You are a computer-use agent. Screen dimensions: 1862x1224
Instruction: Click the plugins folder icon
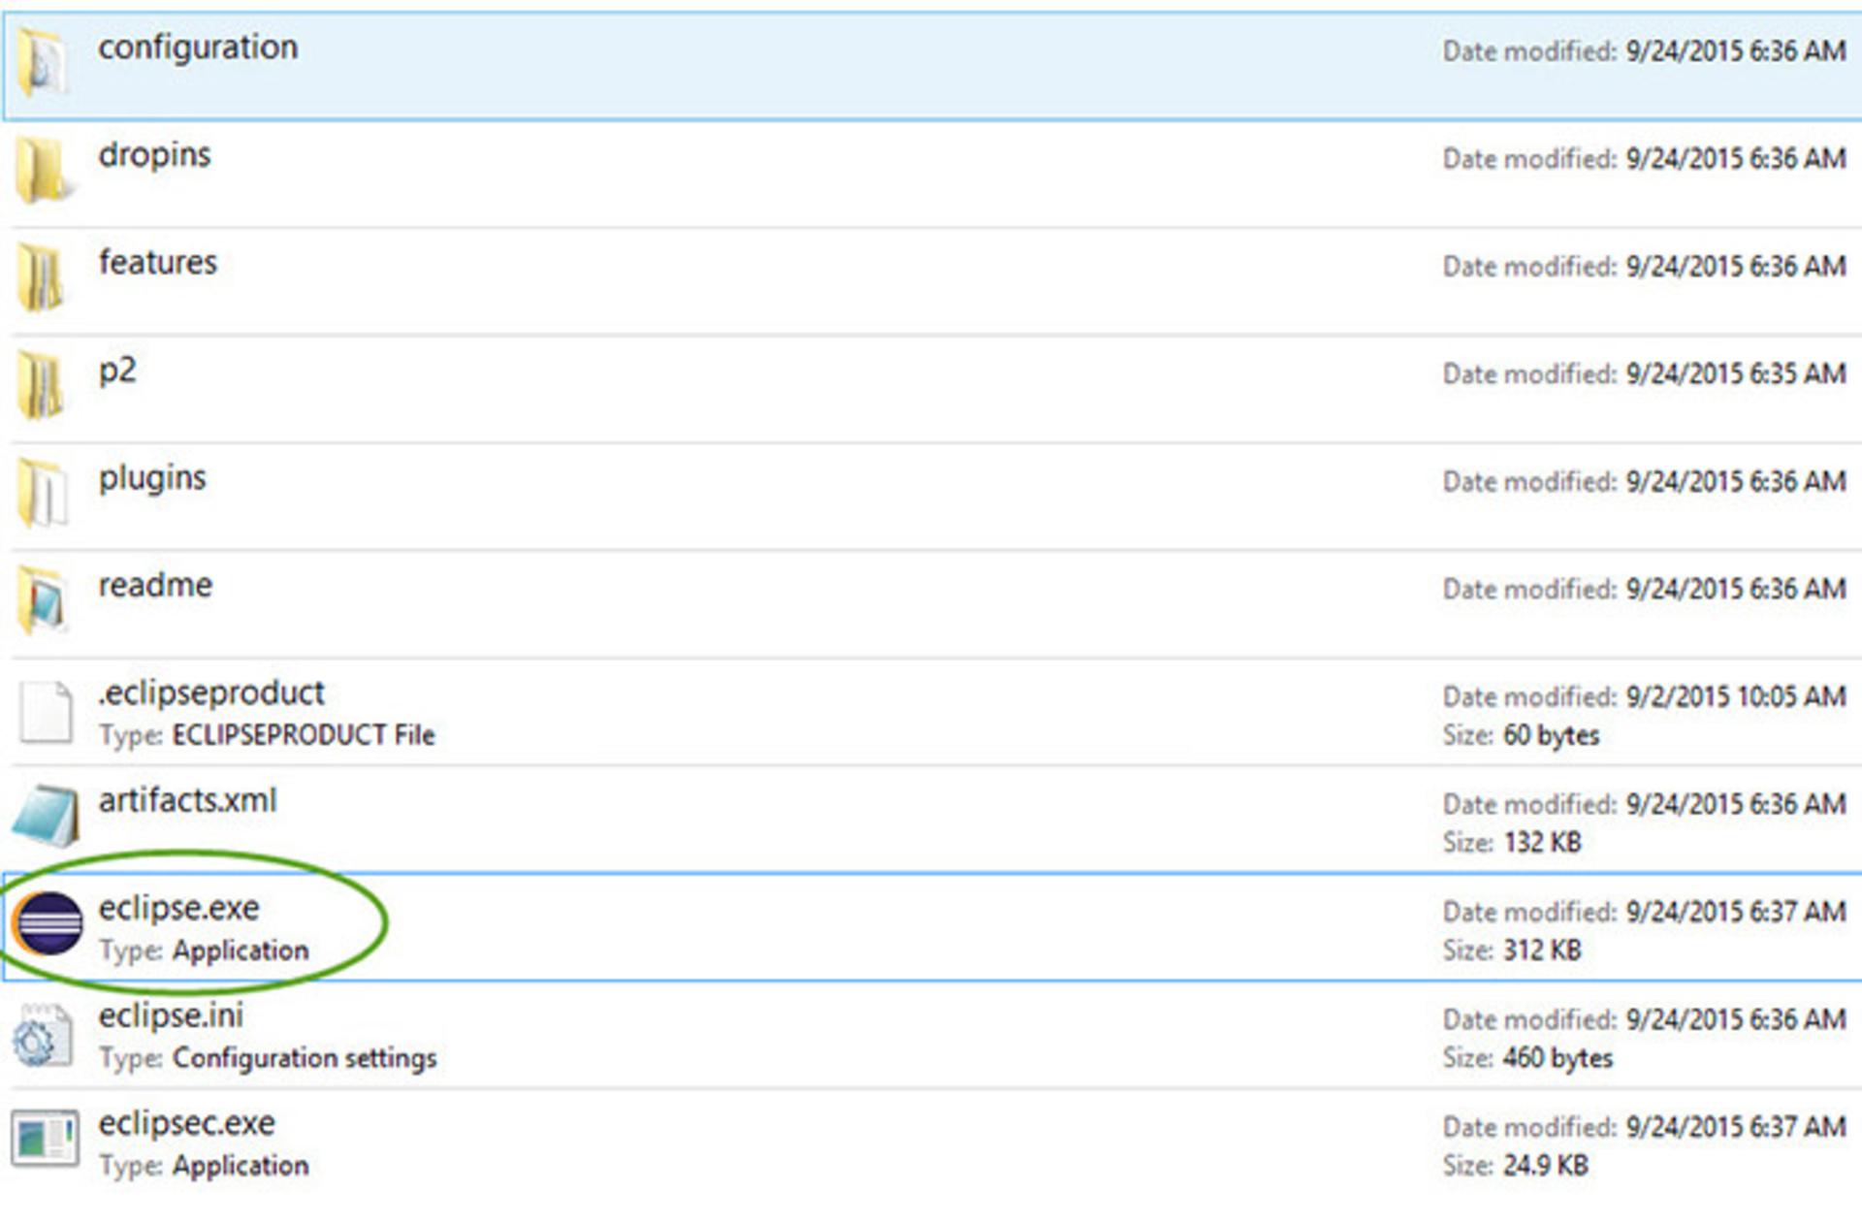pos(43,491)
